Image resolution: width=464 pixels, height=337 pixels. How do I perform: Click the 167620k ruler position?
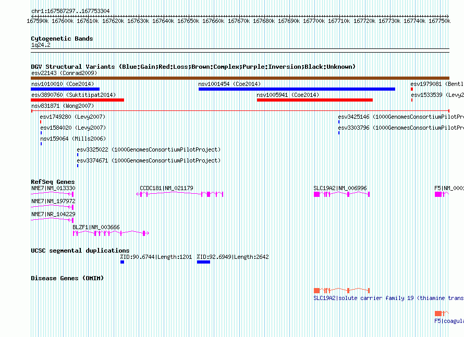tap(113, 21)
